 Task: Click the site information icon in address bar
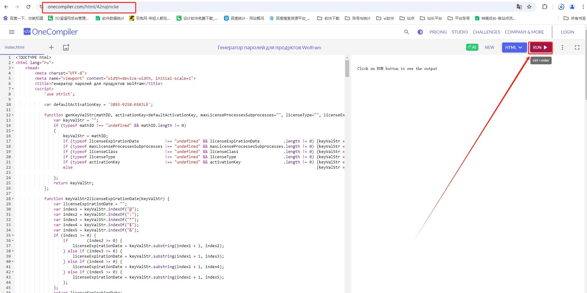41,7
